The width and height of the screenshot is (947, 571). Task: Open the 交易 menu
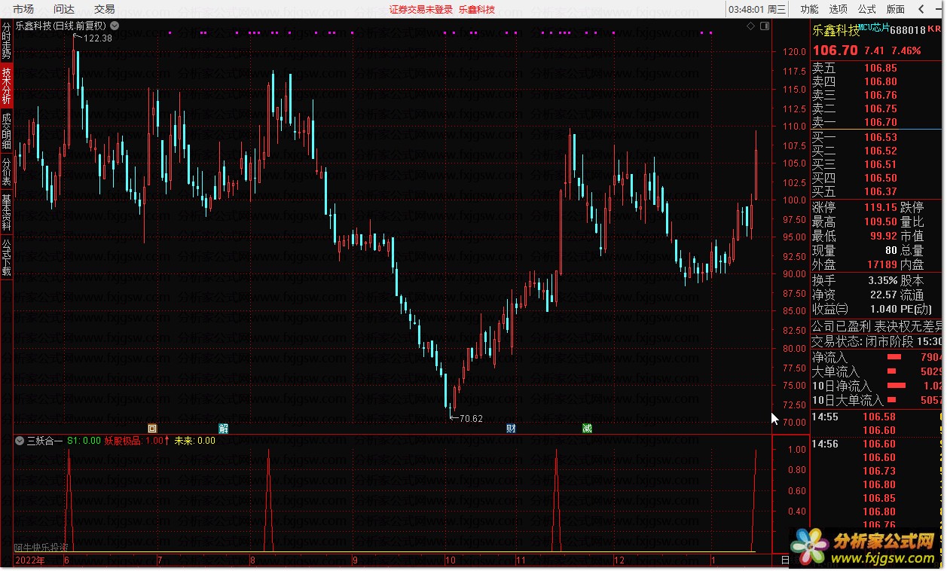coord(105,9)
